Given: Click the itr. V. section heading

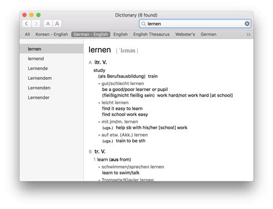Looking at the screenshot, I should 100,62.
